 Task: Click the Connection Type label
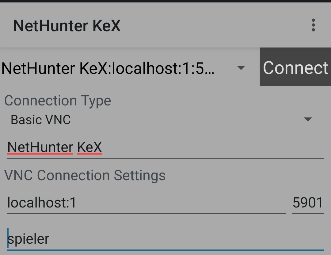tap(58, 101)
